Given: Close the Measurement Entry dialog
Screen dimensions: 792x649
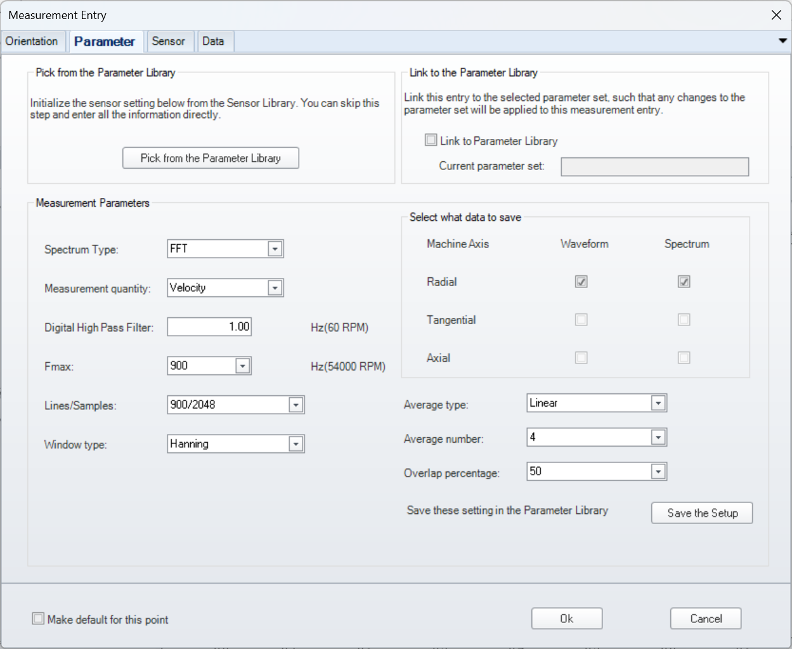Looking at the screenshot, I should pos(776,15).
